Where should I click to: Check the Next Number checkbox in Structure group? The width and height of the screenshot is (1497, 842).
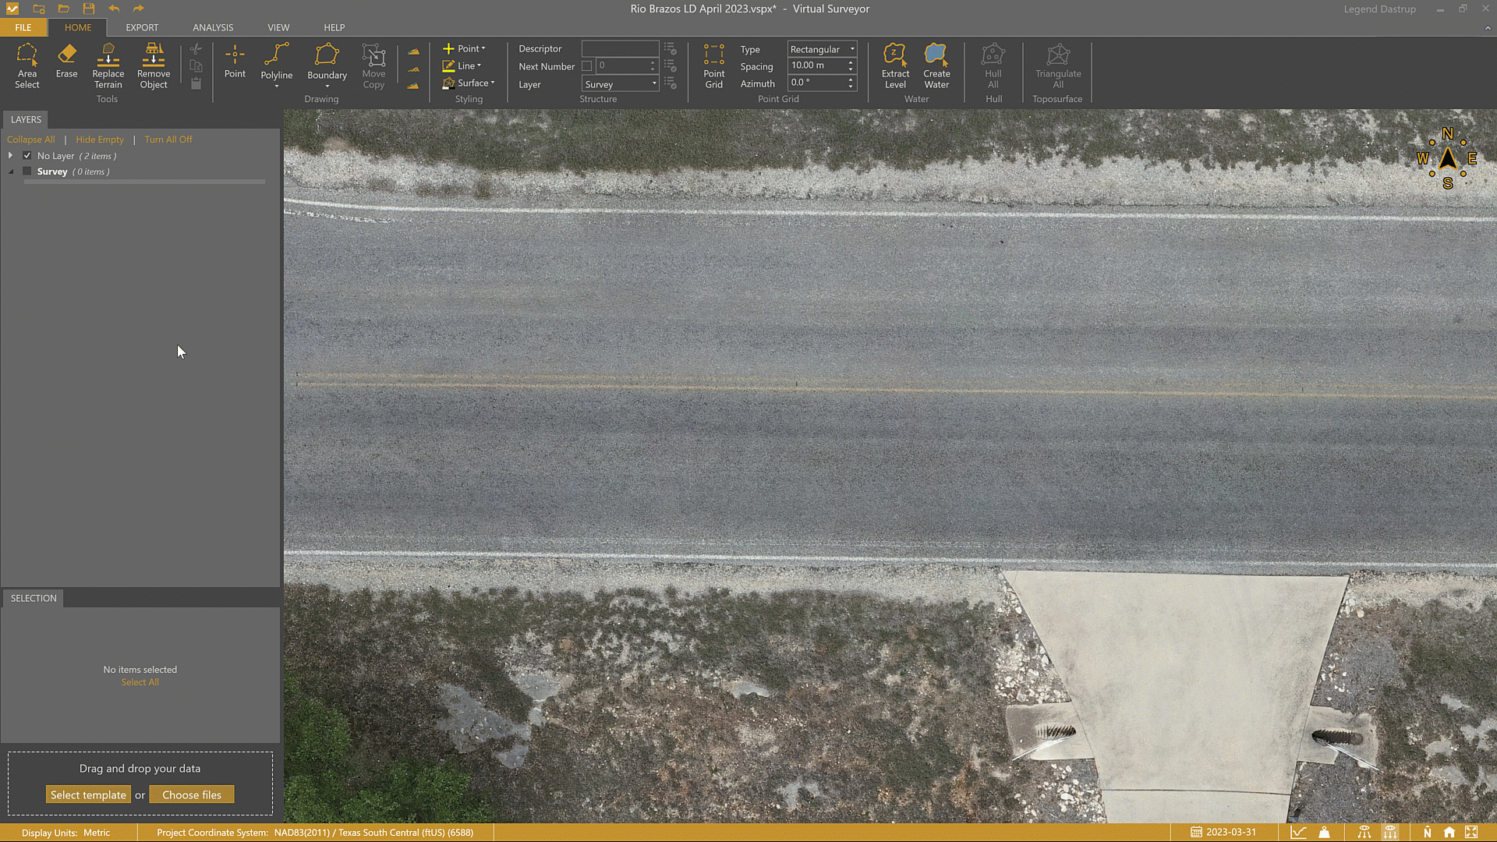(x=587, y=65)
